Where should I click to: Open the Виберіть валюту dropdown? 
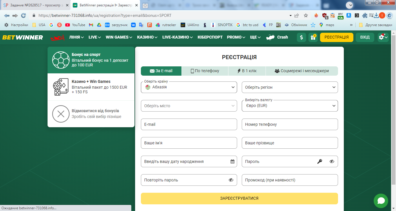[x=290, y=106]
